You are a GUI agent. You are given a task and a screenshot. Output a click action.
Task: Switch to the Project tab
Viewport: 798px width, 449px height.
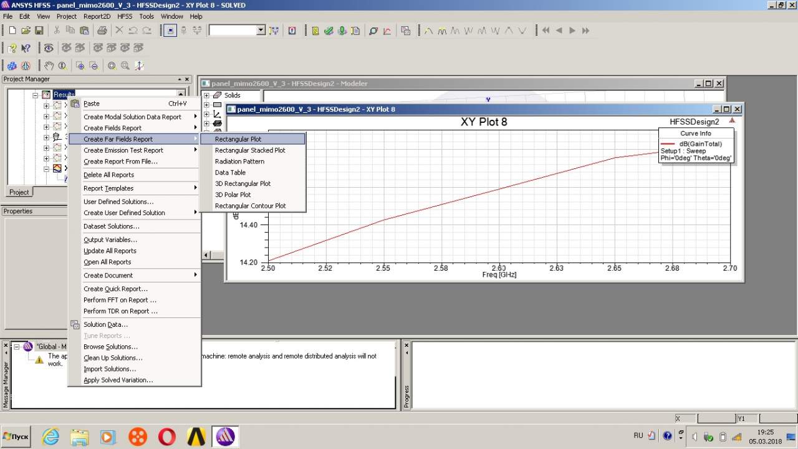tap(19, 192)
